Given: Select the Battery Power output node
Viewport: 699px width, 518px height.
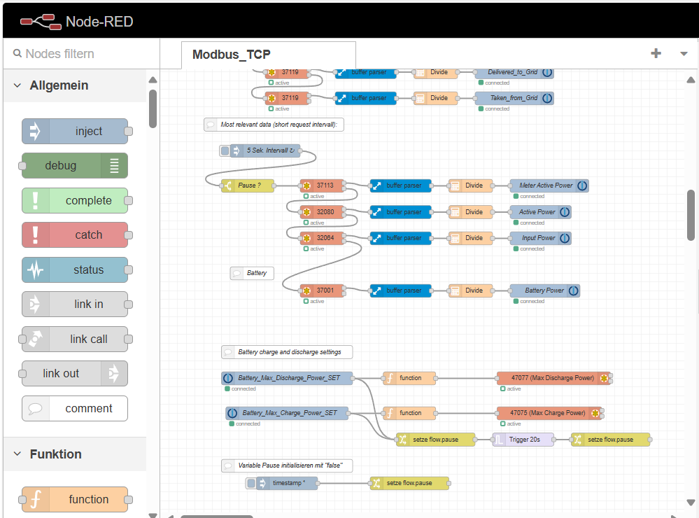Looking at the screenshot, I should tap(545, 290).
